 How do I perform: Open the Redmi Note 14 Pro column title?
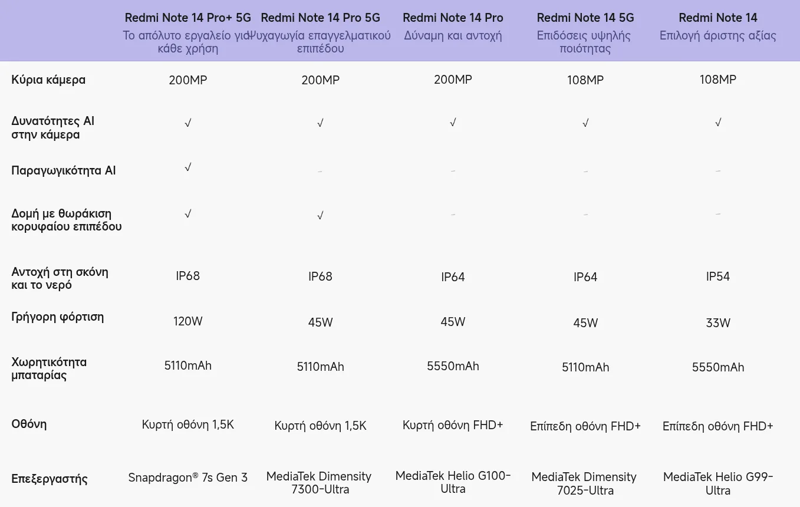coord(453,18)
